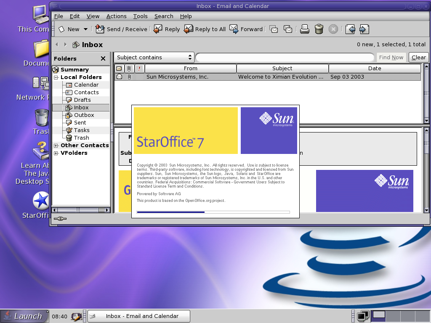This screenshot has width=431, height=323.
Task: Click the online/offline connection status icon
Action: point(60,219)
